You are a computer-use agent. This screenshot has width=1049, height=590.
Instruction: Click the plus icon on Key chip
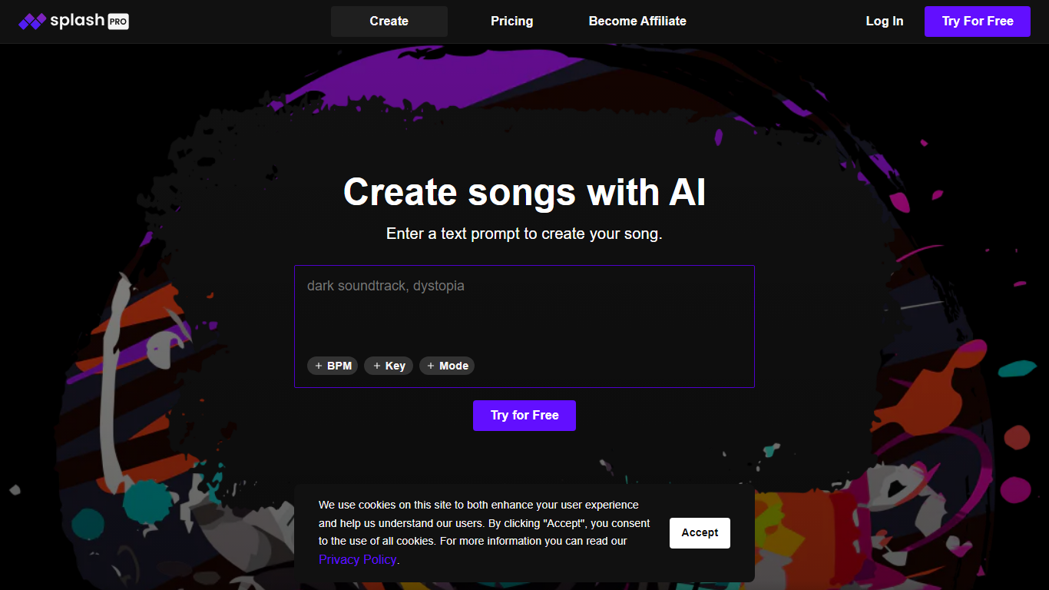point(376,366)
